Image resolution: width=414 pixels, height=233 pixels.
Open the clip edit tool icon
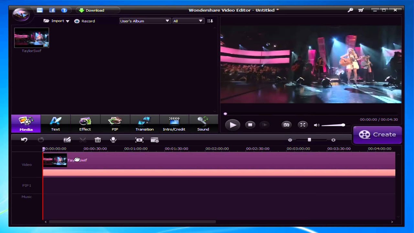(x=67, y=140)
